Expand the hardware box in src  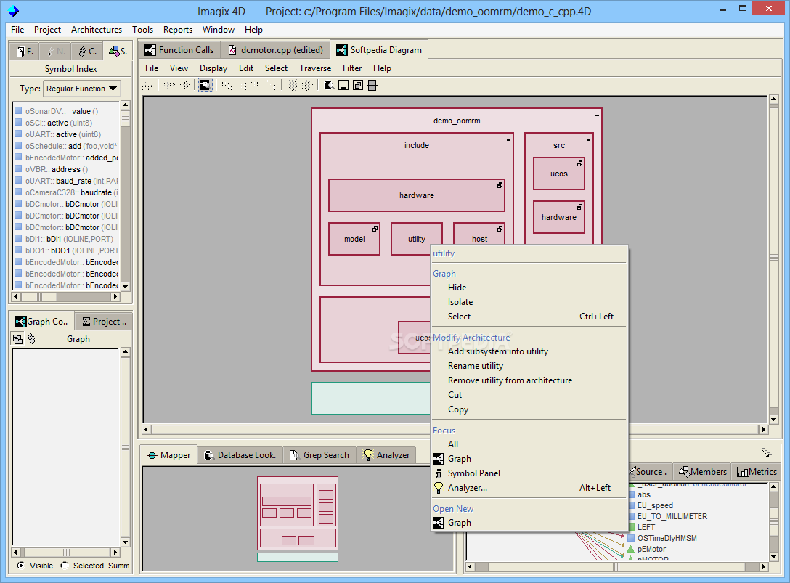pos(580,207)
